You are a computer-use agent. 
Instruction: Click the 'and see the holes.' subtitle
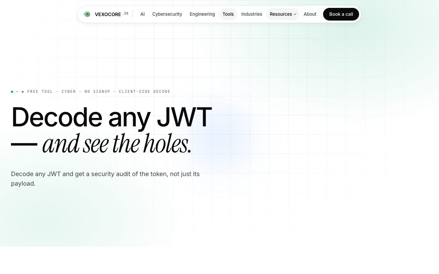click(117, 144)
